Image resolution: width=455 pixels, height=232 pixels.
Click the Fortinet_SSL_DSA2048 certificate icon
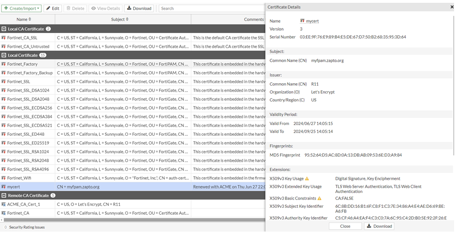click(x=3, y=99)
